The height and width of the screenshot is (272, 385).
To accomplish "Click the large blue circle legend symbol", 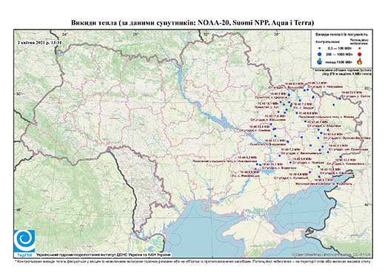I will (320, 54).
